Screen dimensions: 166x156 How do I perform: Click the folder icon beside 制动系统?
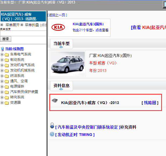7,60
